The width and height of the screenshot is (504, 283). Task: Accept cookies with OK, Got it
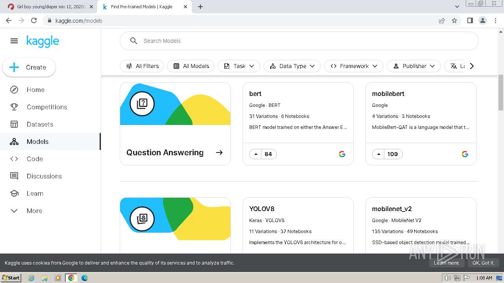pos(483,263)
